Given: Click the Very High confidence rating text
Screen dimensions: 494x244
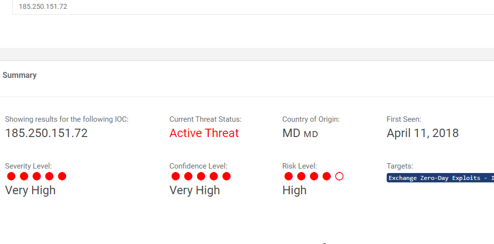Looking at the screenshot, I should click(194, 190).
